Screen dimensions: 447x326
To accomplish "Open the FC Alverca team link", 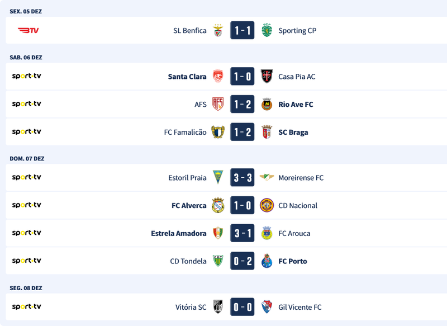I will point(189,206).
